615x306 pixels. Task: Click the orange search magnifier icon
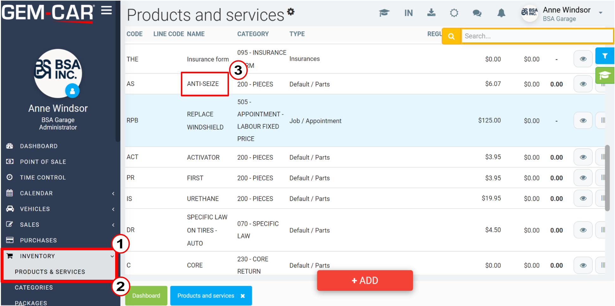[451, 36]
